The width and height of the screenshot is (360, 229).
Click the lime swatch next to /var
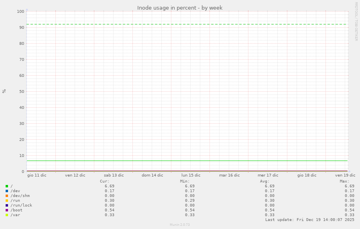click(7, 215)
